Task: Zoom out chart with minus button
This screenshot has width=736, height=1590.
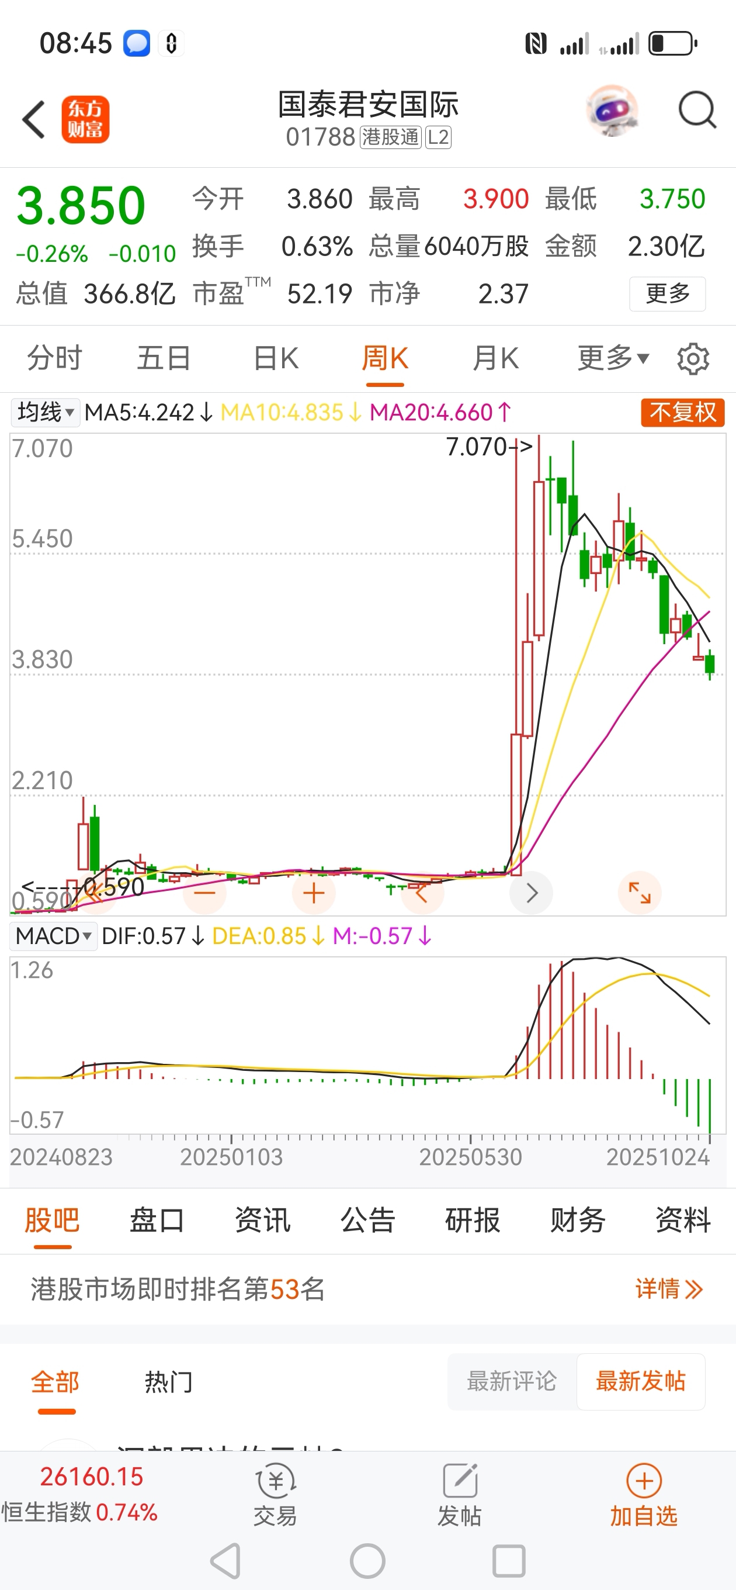Action: pyautogui.click(x=205, y=893)
